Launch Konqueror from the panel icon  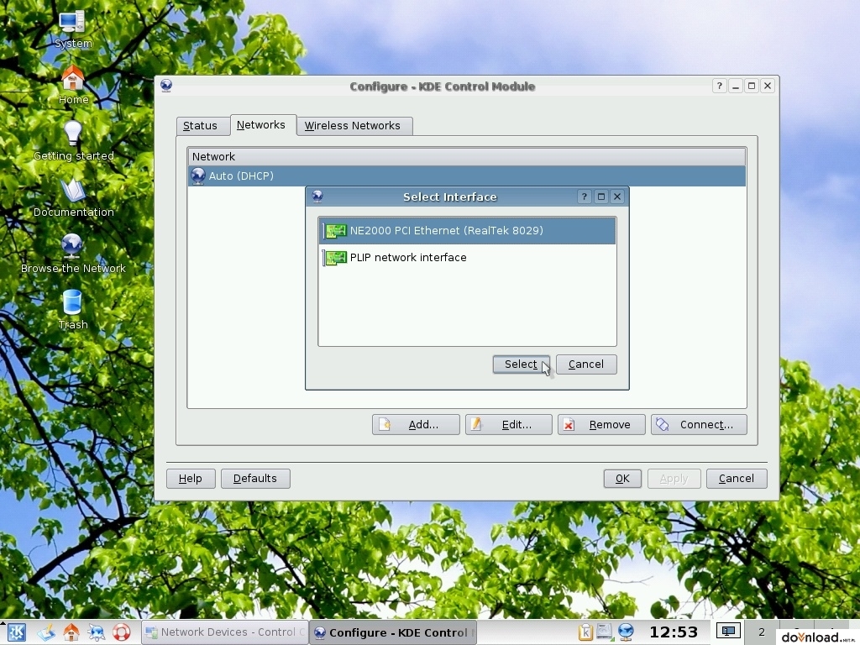point(97,632)
